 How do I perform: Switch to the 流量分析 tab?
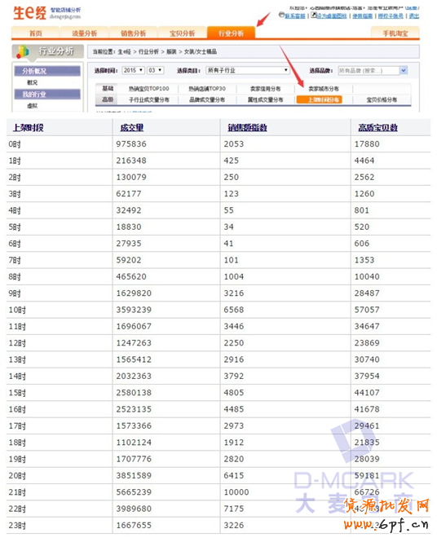[x=84, y=33]
